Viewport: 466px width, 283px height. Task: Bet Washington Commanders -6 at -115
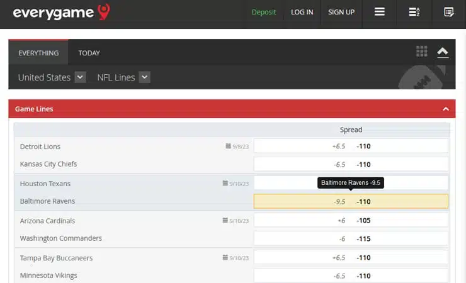pyautogui.click(x=351, y=239)
